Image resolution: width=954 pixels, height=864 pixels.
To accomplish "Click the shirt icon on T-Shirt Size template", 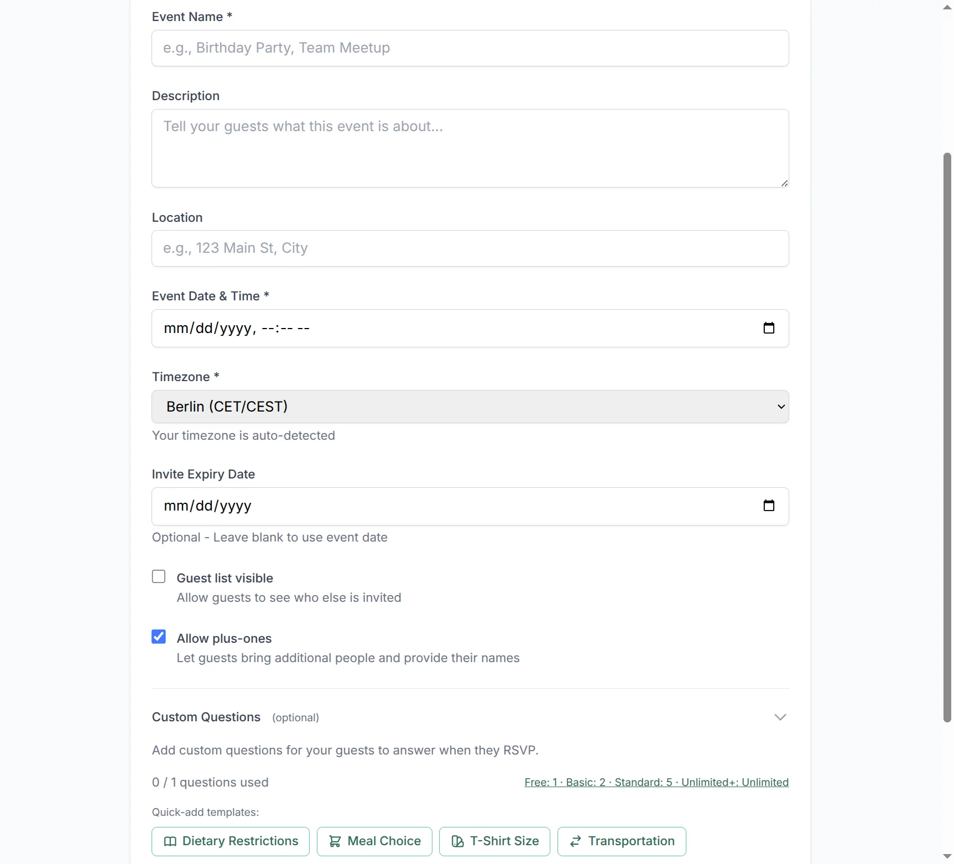I will point(457,841).
